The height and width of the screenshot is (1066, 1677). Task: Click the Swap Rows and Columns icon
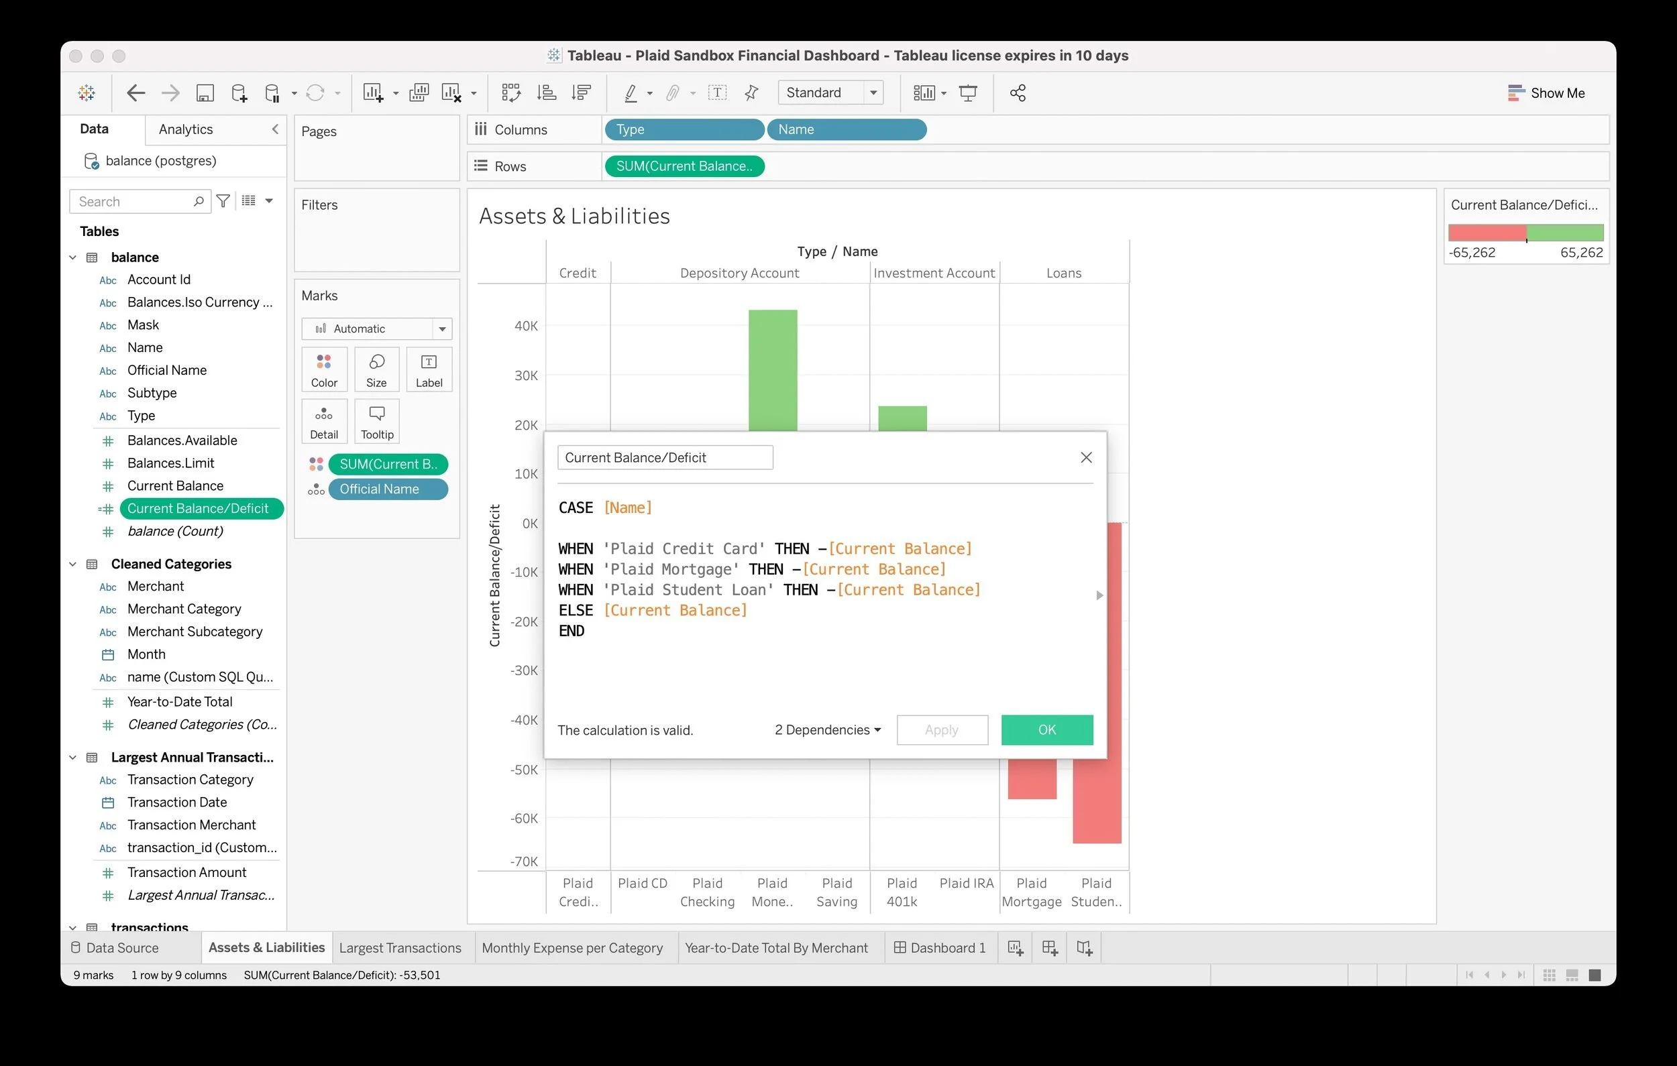(510, 93)
